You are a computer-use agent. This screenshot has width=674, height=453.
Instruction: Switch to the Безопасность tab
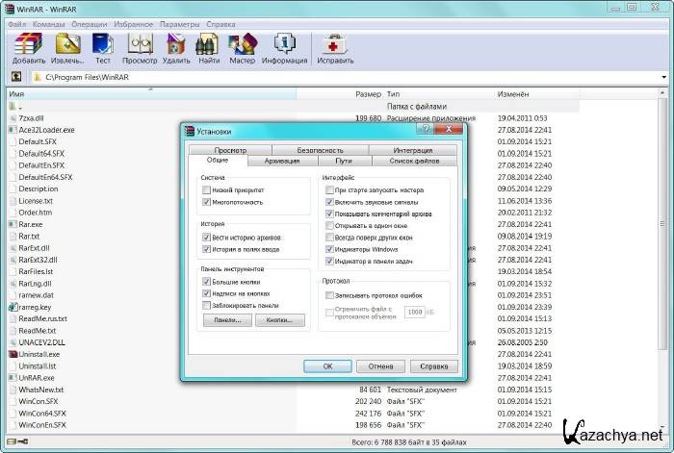(320, 150)
